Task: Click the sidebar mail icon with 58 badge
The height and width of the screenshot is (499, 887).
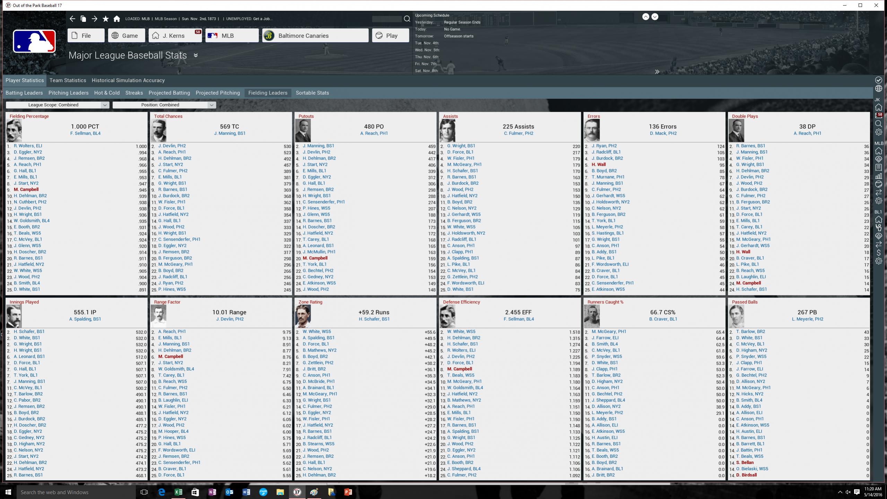Action: pyautogui.click(x=878, y=115)
